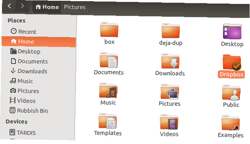
Task: Select the Downloads folder icon in grid
Action: pos(170,61)
